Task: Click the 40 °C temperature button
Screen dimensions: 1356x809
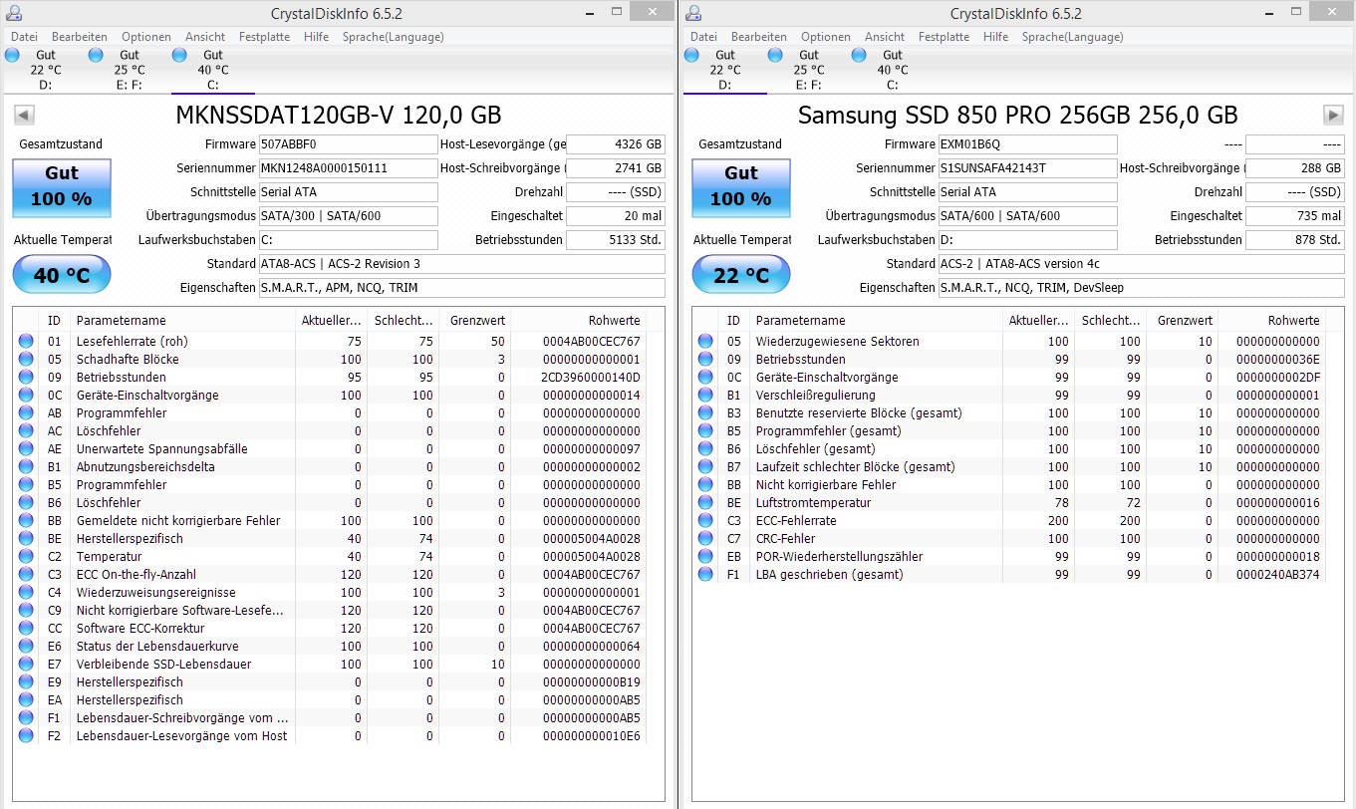Action: click(x=61, y=276)
